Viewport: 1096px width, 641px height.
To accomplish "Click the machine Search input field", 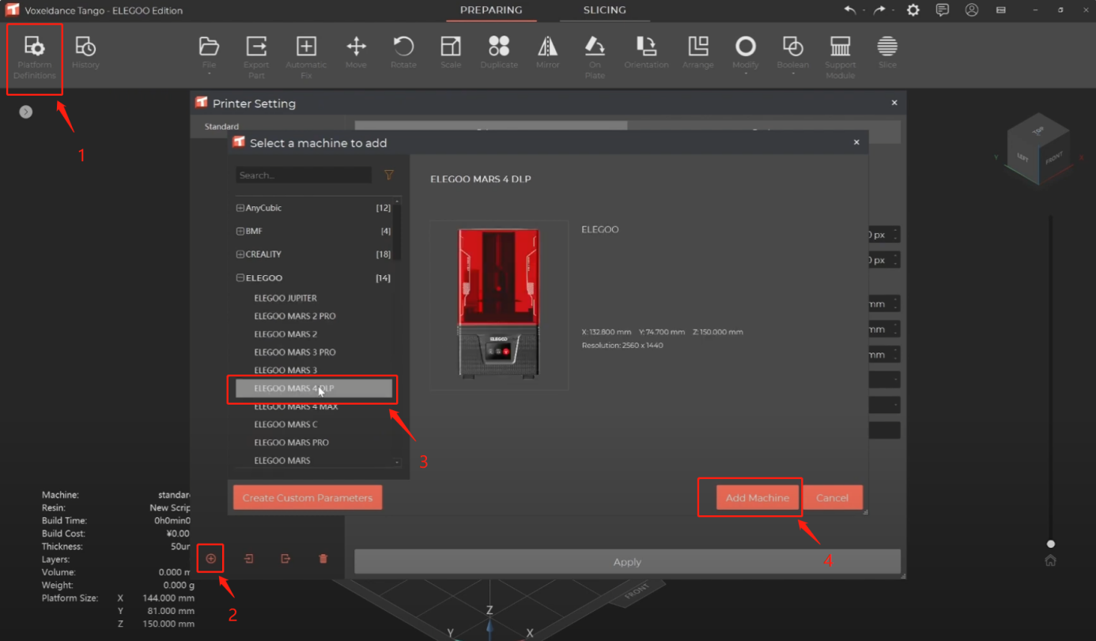I will point(304,175).
